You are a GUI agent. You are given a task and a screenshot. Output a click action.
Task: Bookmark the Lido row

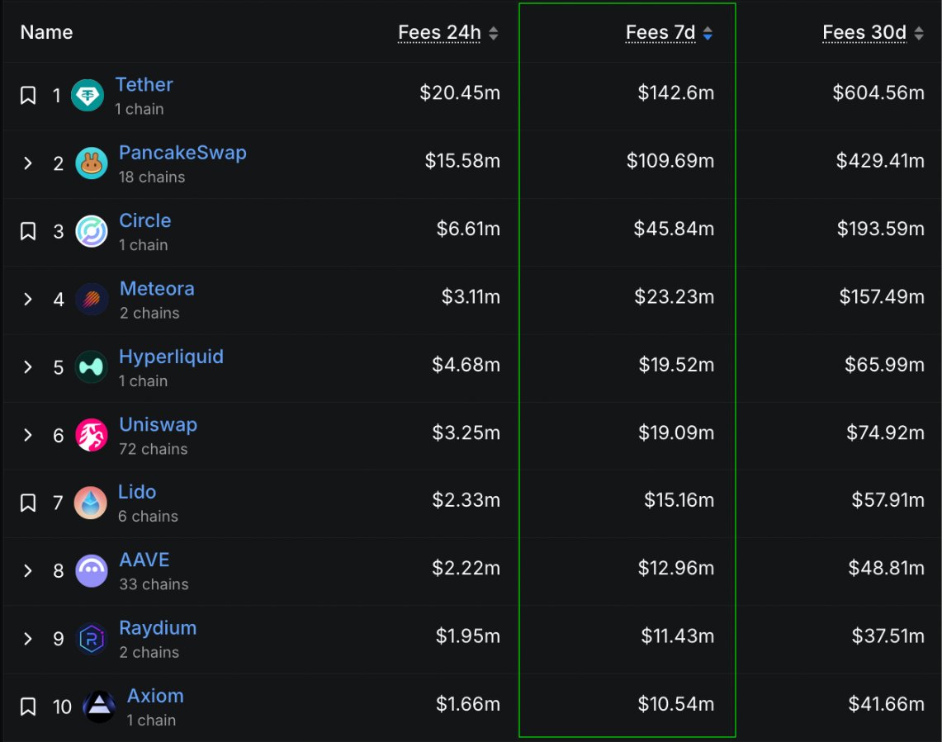click(x=27, y=503)
